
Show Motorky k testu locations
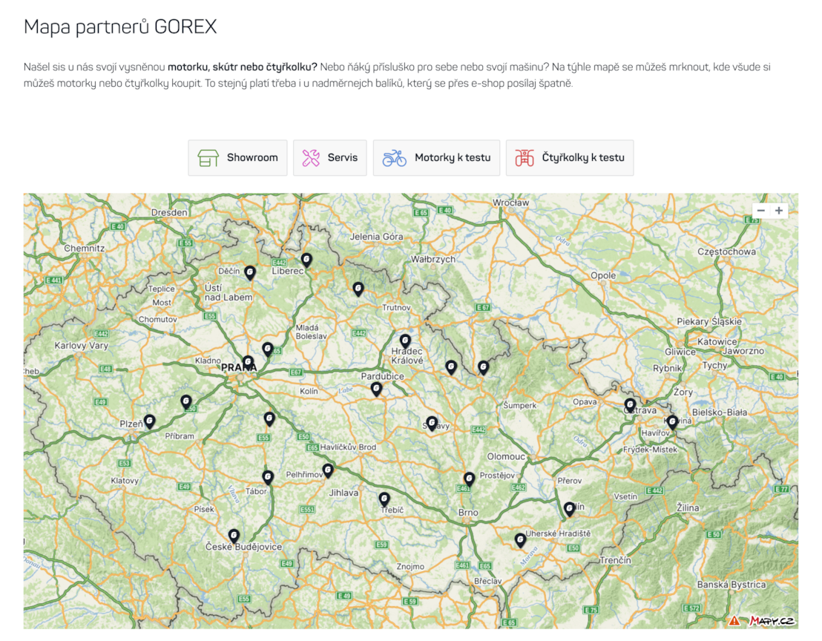[x=436, y=158]
